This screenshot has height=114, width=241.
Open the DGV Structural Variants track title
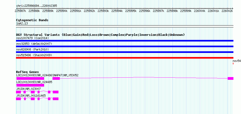(100, 35)
